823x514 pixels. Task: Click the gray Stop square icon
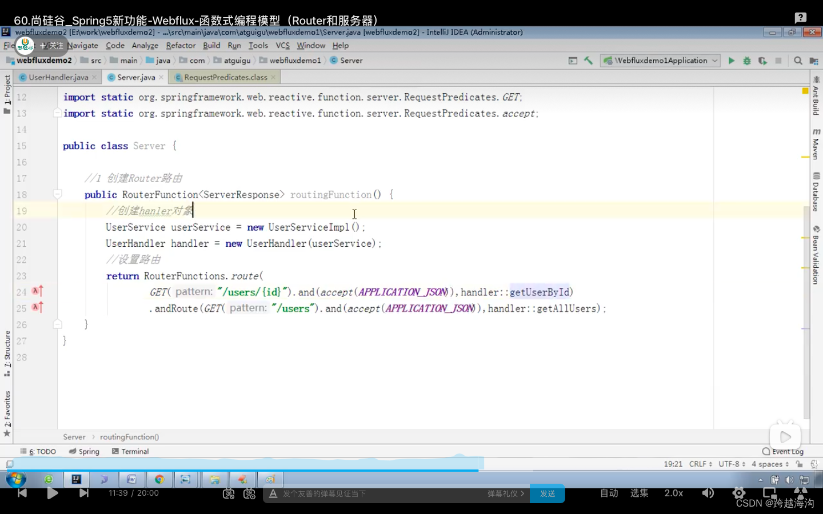click(x=778, y=61)
